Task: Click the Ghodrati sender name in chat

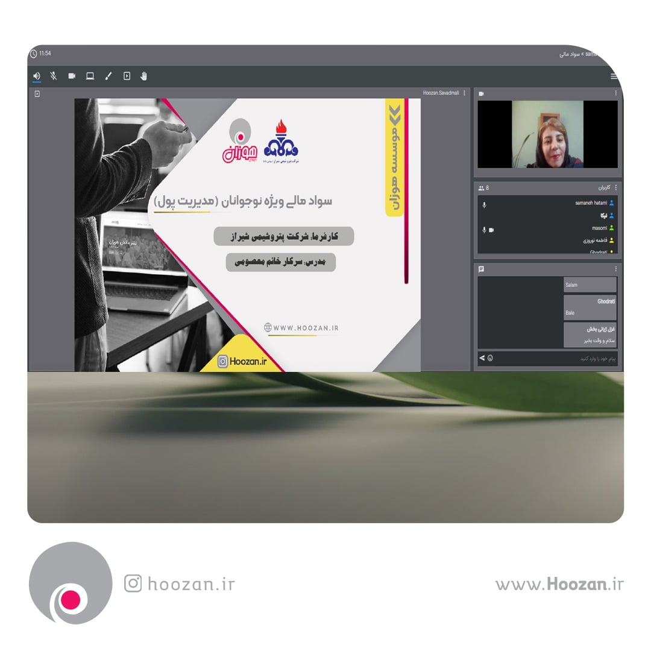Action: (606, 301)
